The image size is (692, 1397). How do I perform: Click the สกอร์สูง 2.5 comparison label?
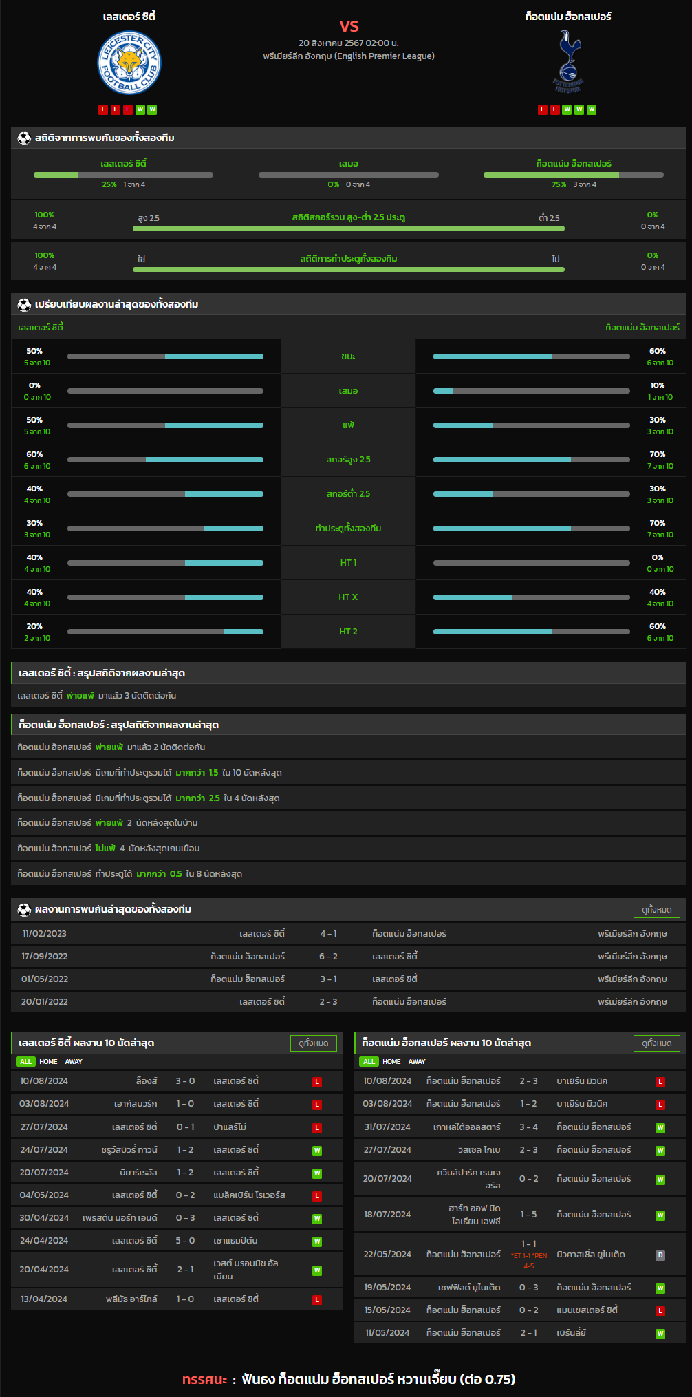[x=349, y=460]
